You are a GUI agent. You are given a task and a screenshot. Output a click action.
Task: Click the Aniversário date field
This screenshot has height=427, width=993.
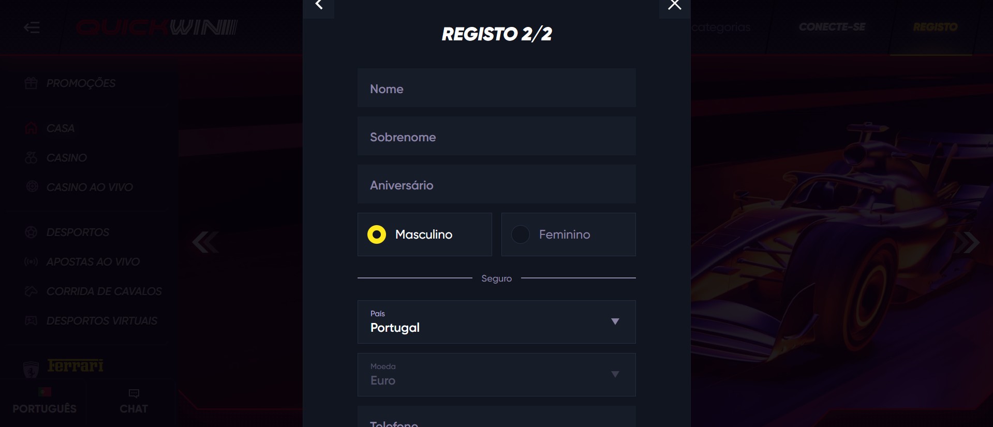coord(496,185)
